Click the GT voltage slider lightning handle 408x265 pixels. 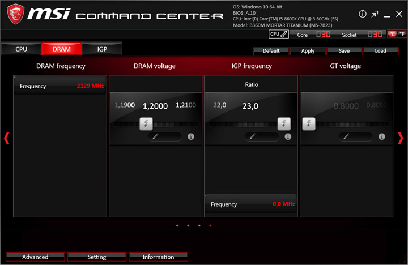309,124
